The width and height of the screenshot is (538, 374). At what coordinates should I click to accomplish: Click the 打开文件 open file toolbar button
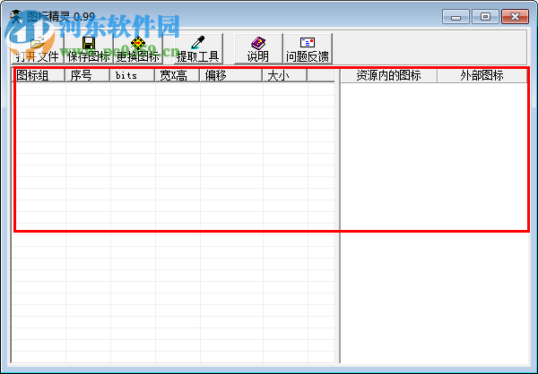[38, 48]
